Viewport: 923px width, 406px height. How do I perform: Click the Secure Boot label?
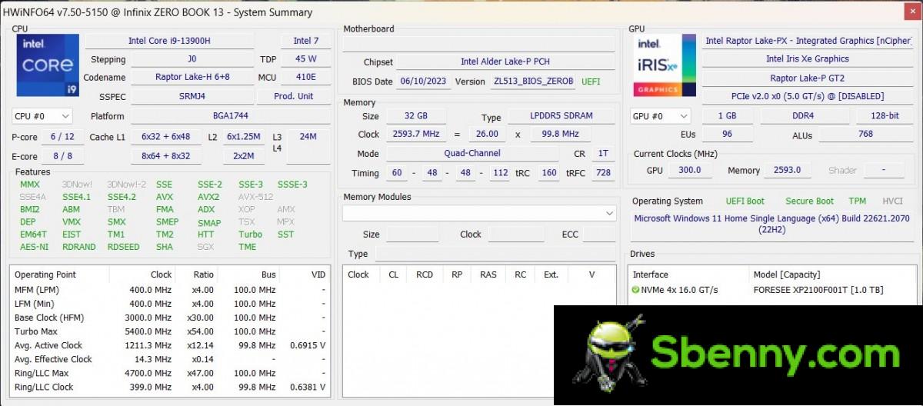point(809,201)
